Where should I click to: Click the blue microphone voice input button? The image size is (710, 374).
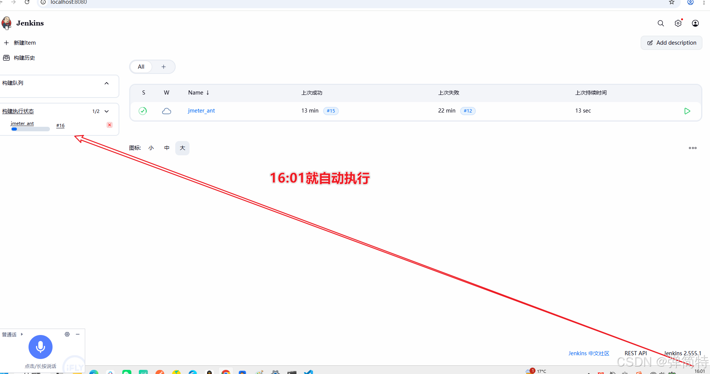41,347
